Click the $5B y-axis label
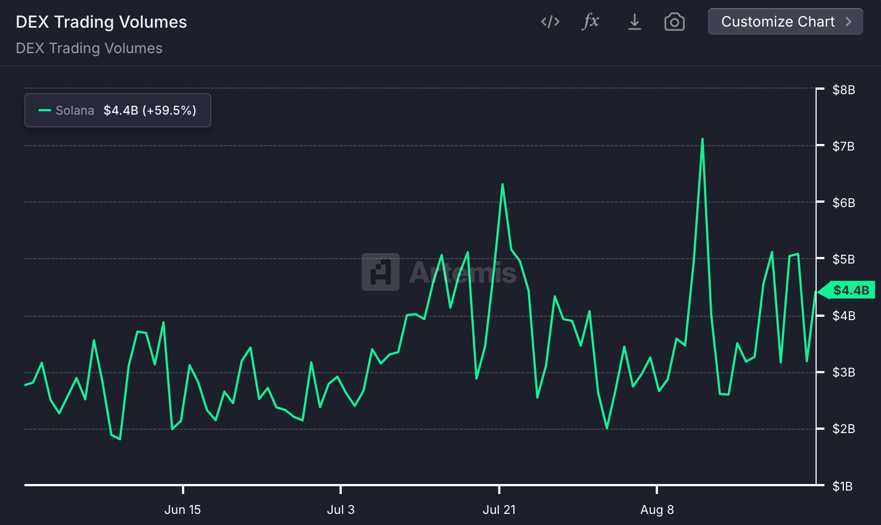The width and height of the screenshot is (881, 525). [843, 259]
